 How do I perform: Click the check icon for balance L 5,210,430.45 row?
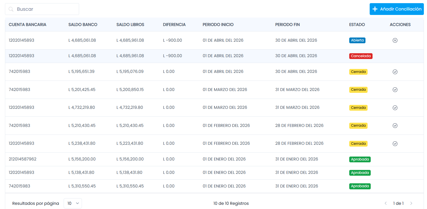395,126
